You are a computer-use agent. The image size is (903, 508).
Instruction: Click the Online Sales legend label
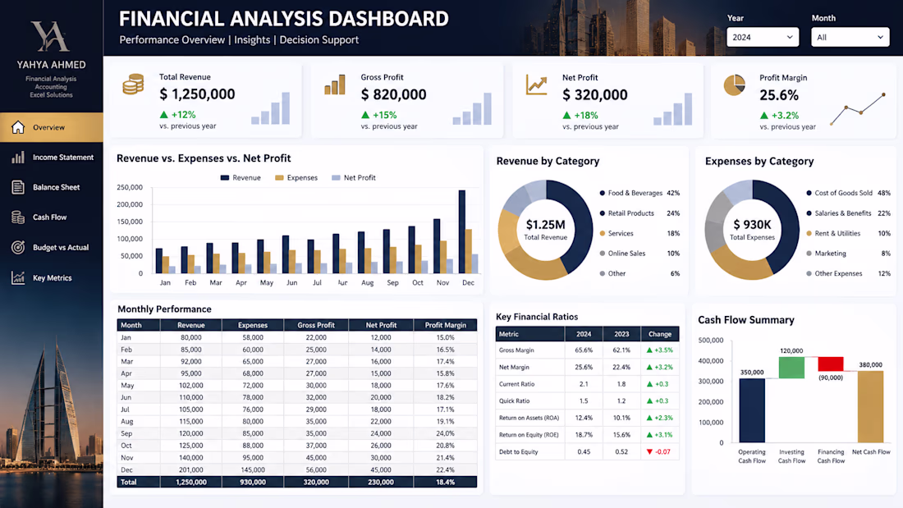626,254
